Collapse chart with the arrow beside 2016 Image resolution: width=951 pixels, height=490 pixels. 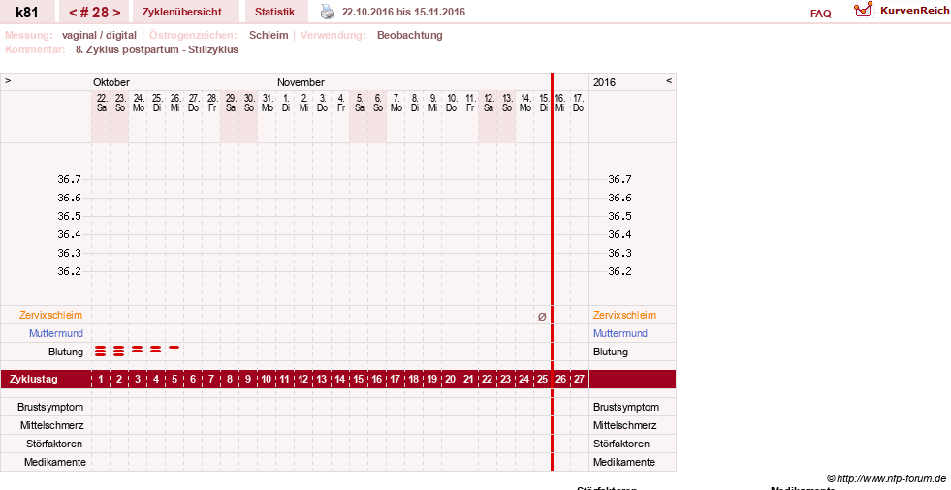[669, 80]
